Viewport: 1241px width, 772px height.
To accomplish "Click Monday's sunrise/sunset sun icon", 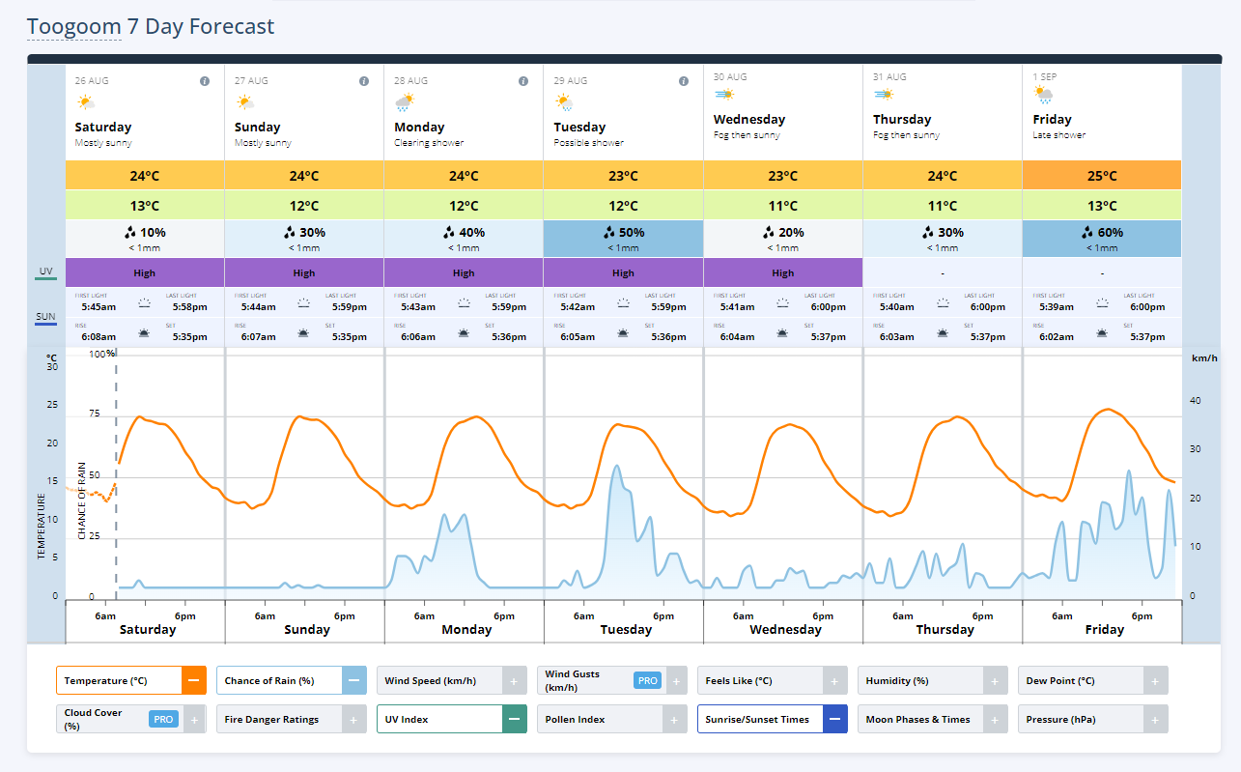I will 464,333.
